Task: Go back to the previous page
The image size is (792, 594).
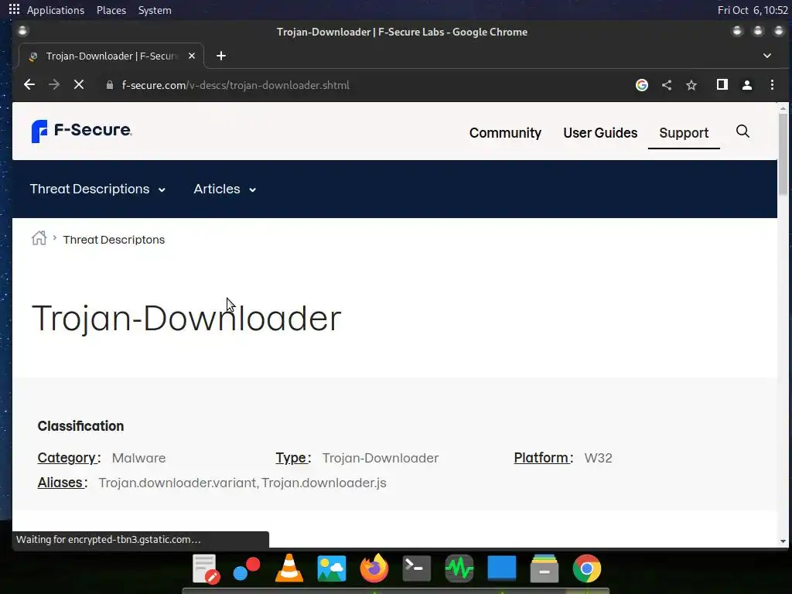Action: 29,85
